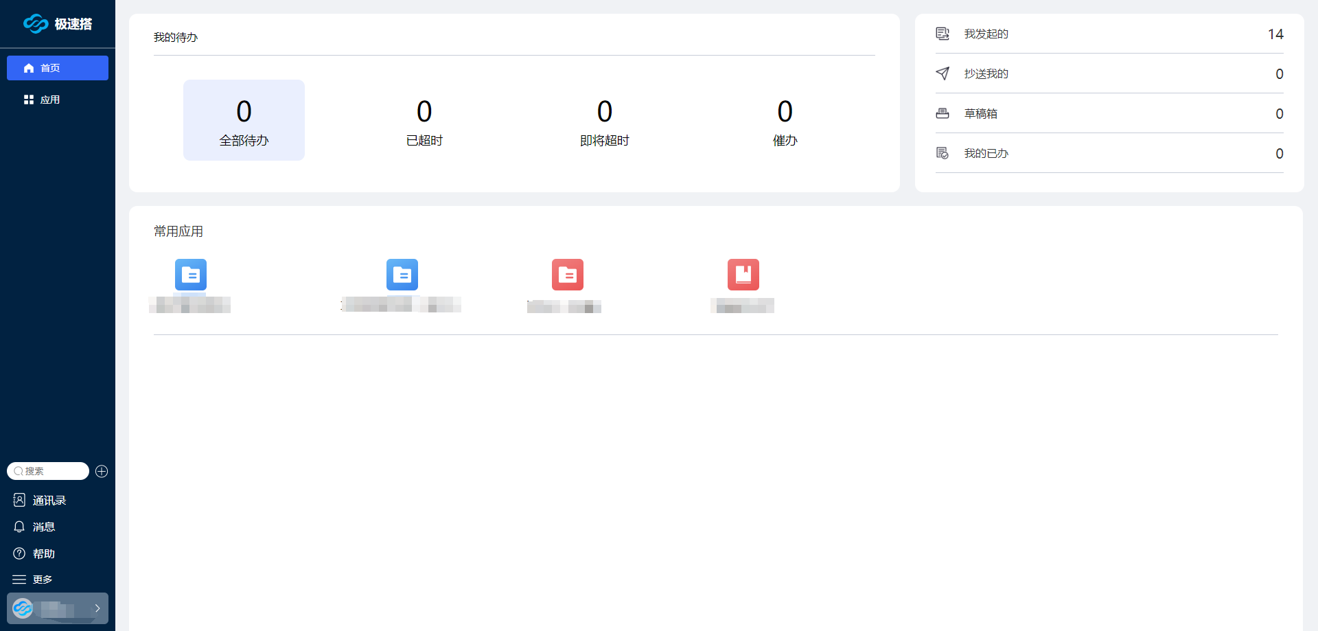Open the 草稿箱 drafts row
The height and width of the screenshot is (631, 1318).
point(1109,113)
